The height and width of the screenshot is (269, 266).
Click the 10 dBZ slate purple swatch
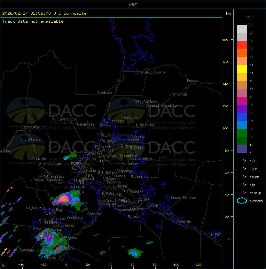pyautogui.click(x=242, y=149)
